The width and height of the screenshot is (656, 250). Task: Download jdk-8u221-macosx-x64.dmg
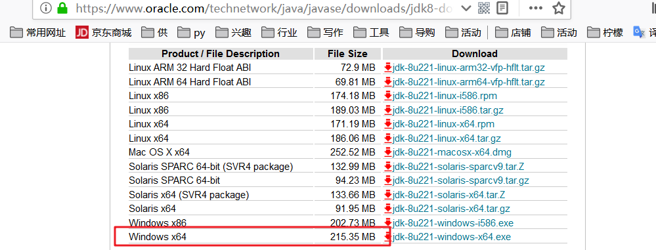[x=452, y=152]
